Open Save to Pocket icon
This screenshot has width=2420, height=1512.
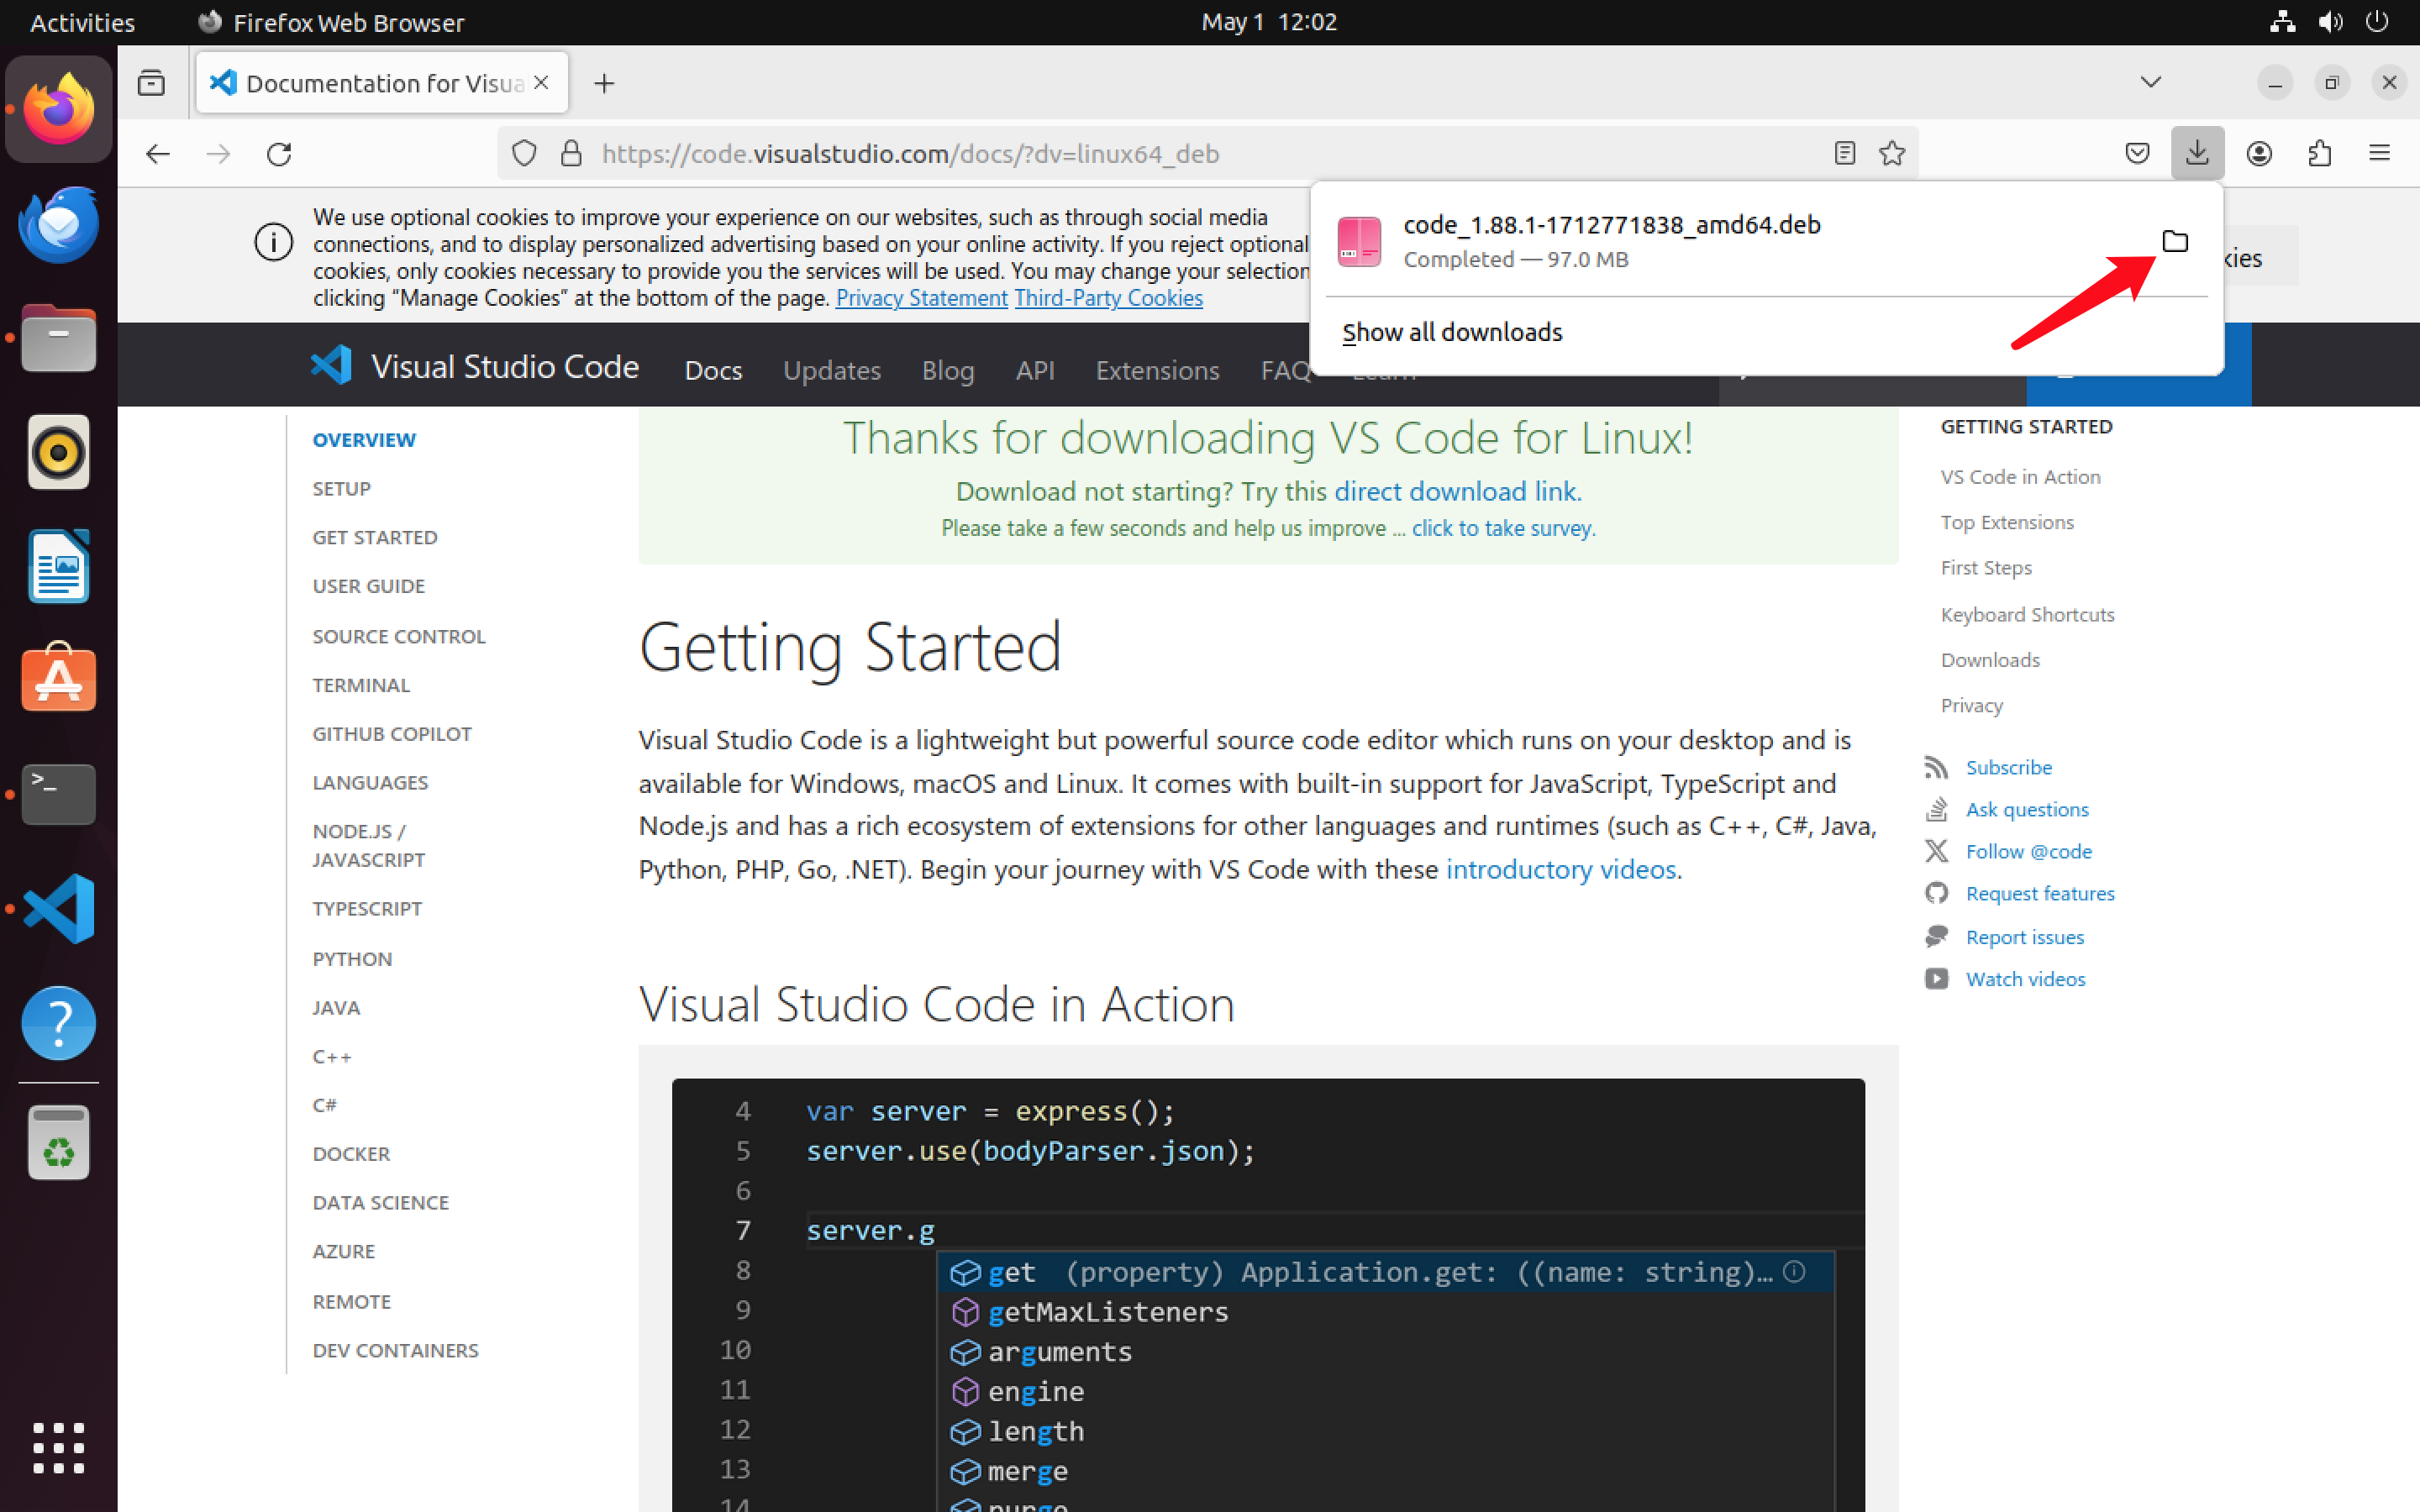tap(2137, 153)
